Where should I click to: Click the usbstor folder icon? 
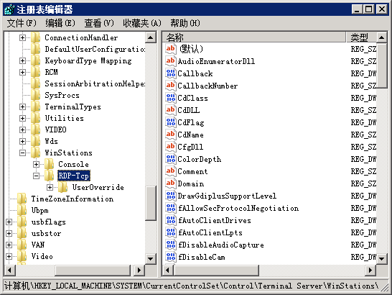[x=22, y=233]
